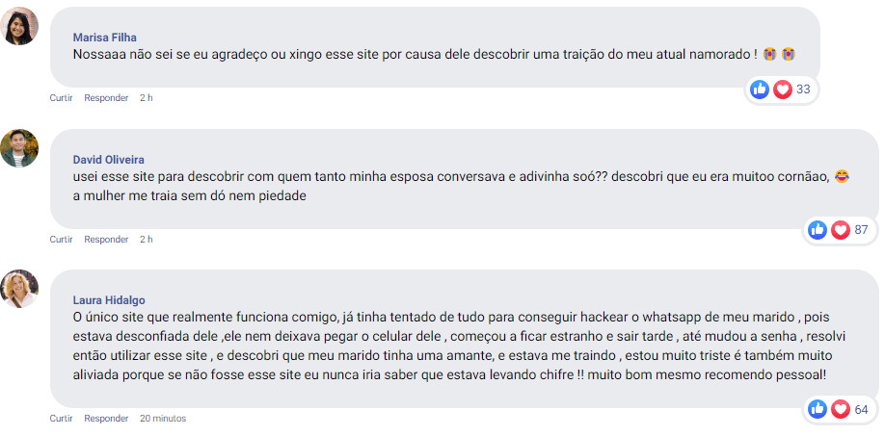Screen dimensions: 885x436
Task: Like Laura Hidalgo's comment with Curtir
Action: [61, 419]
